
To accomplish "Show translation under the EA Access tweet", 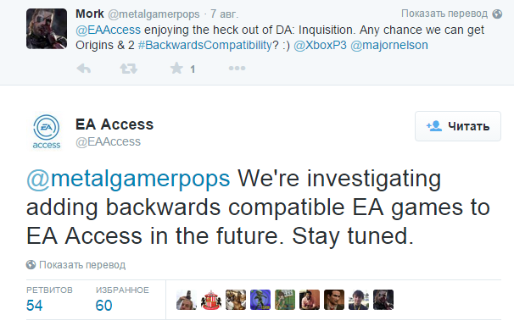I will pyautogui.click(x=82, y=264).
